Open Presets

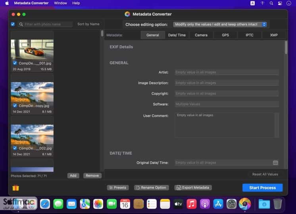(118, 187)
